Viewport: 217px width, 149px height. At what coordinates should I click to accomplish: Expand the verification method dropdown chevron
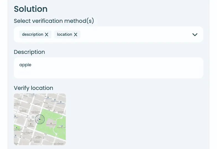pyautogui.click(x=195, y=35)
